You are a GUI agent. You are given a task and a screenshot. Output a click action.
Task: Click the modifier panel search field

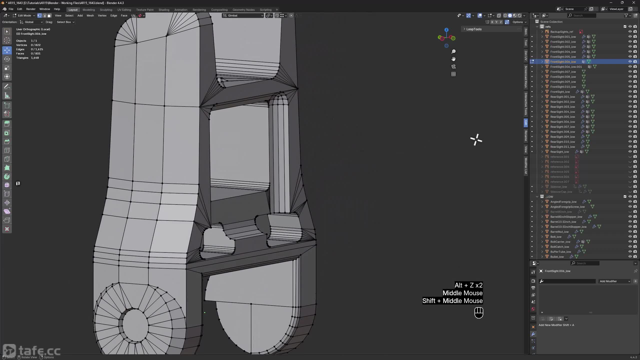click(x=567, y=281)
